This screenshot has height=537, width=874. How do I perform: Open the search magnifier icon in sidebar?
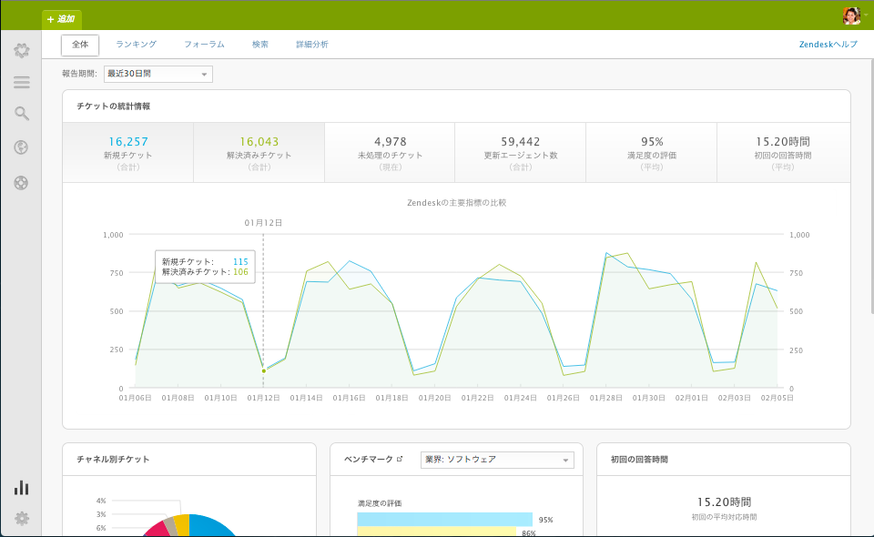click(x=21, y=114)
